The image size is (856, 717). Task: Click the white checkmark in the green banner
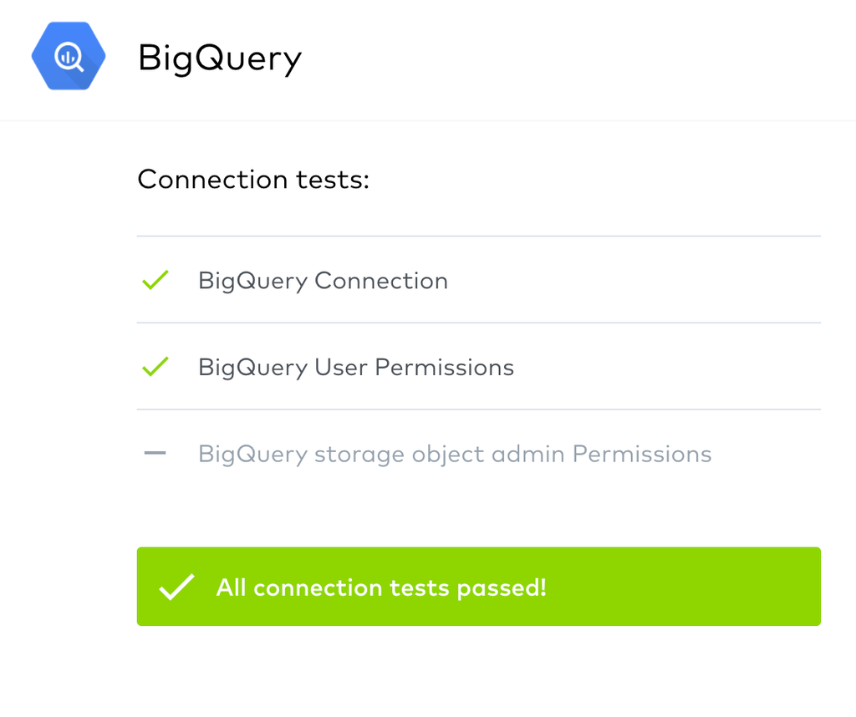click(176, 587)
